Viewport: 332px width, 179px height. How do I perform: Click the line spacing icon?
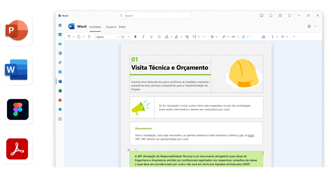click(x=194, y=36)
